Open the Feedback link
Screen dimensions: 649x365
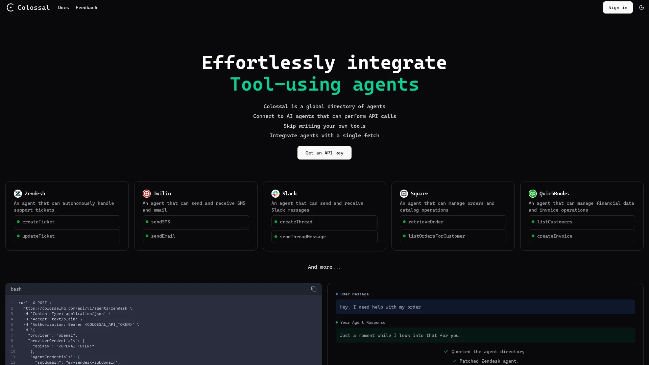87,7
